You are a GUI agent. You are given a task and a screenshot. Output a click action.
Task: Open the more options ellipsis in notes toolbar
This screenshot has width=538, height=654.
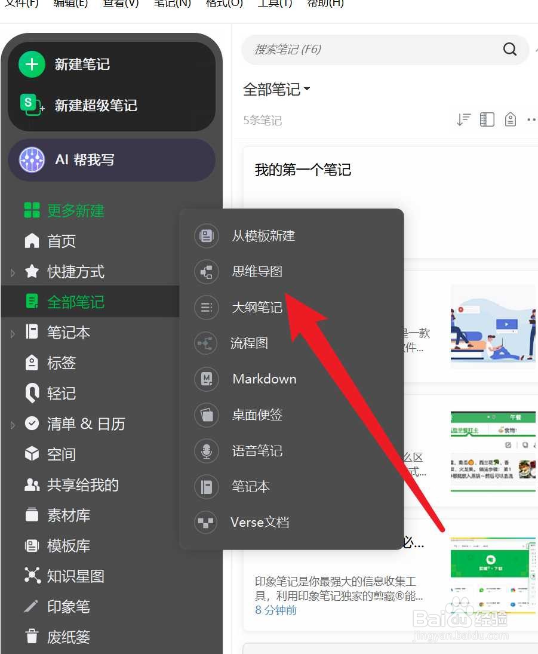(531, 119)
